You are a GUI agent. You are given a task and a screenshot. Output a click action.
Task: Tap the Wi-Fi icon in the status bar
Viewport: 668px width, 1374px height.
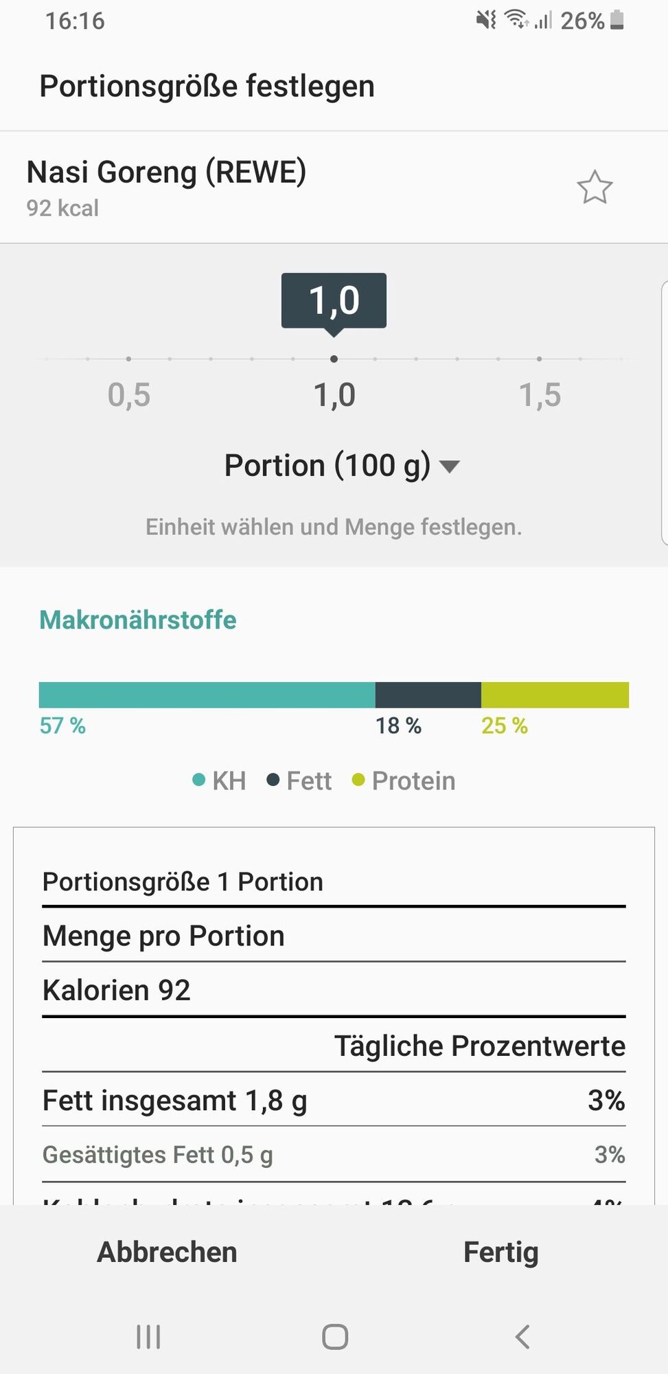516,20
